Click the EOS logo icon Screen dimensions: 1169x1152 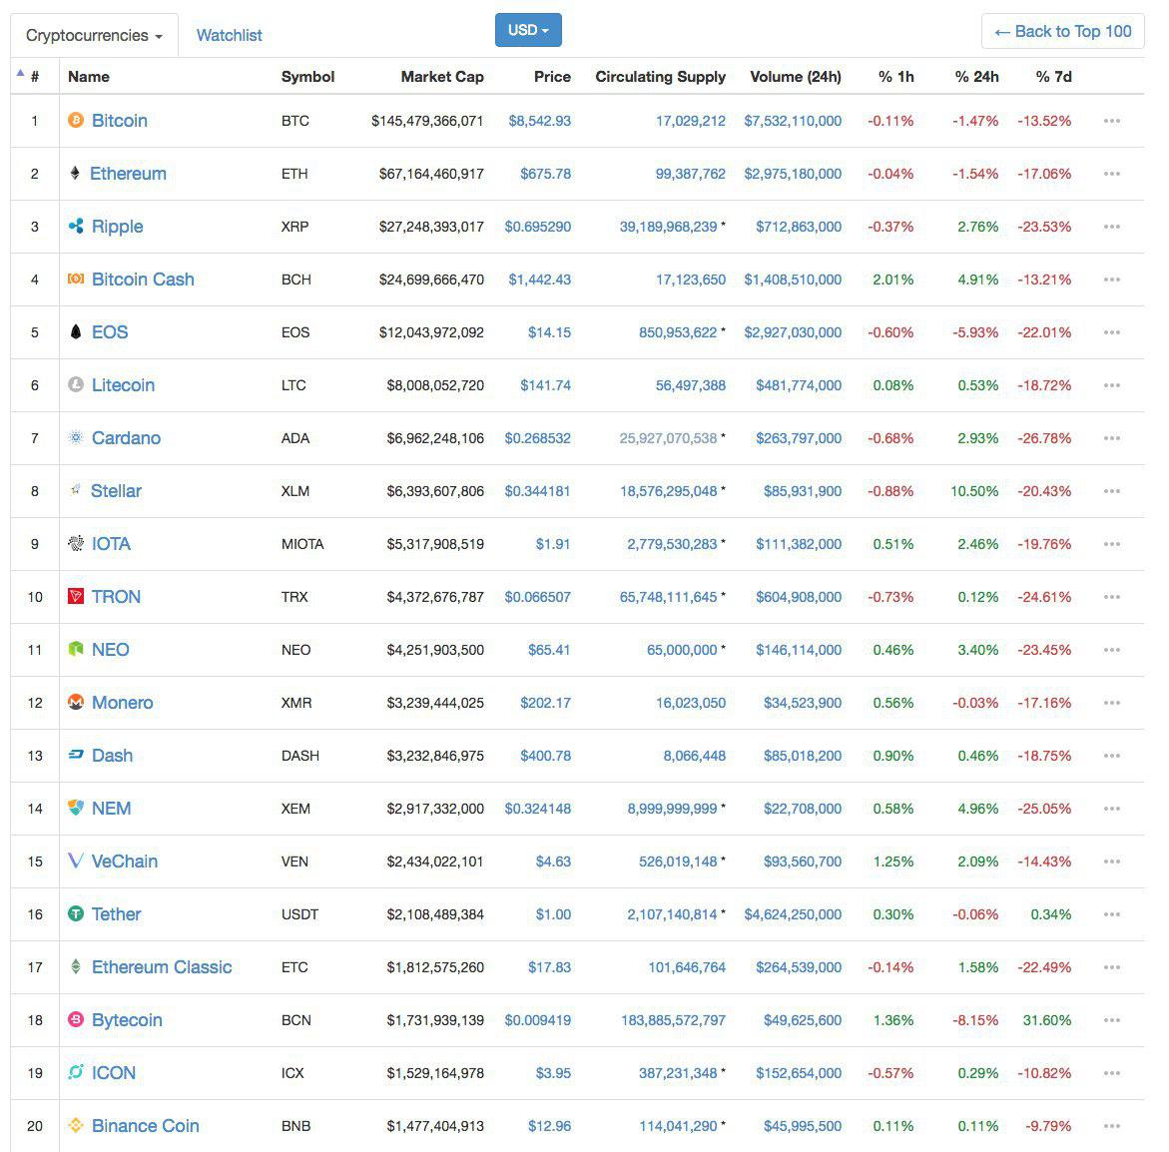[75, 331]
